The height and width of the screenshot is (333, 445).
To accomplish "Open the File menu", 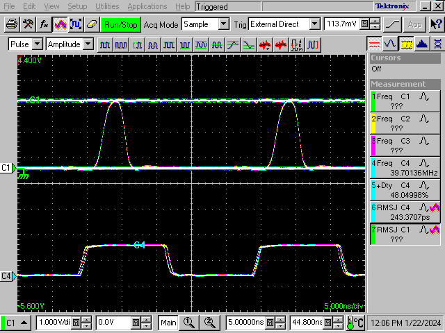I will (9, 6).
